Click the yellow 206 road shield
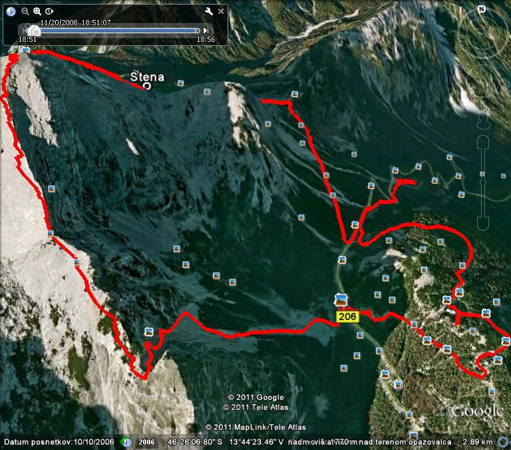Image resolution: width=511 pixels, height=450 pixels. coord(347,316)
